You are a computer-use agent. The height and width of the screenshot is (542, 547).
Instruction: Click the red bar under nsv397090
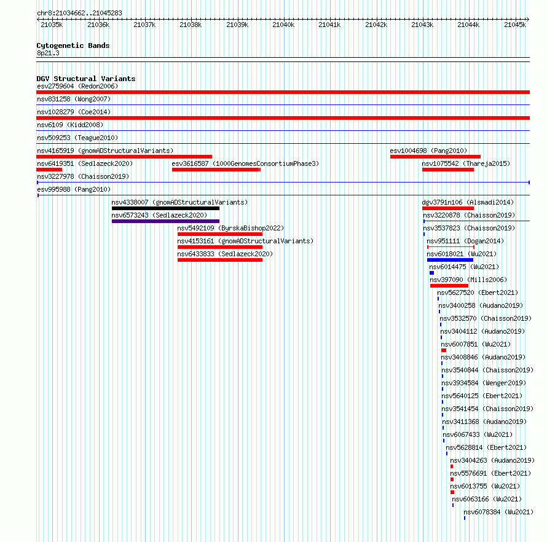point(449,286)
